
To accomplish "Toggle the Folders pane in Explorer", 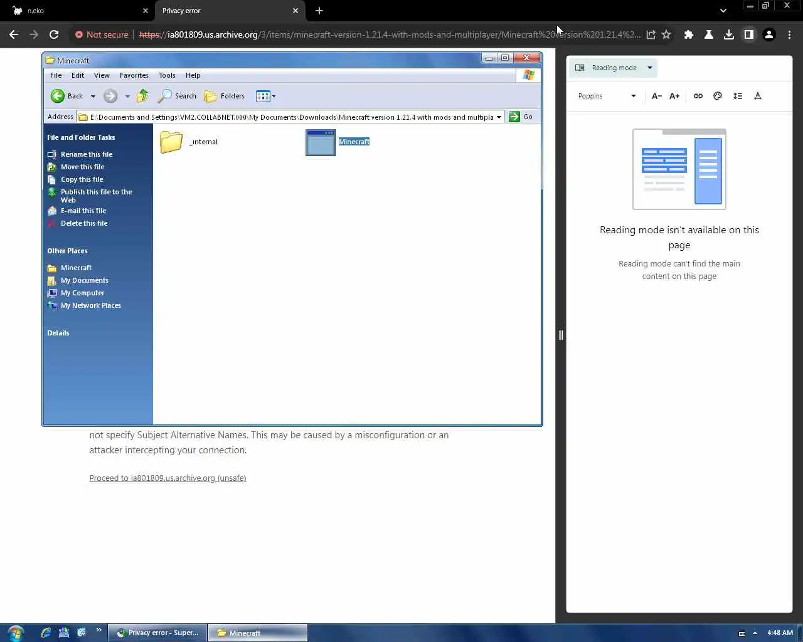I will pos(225,96).
